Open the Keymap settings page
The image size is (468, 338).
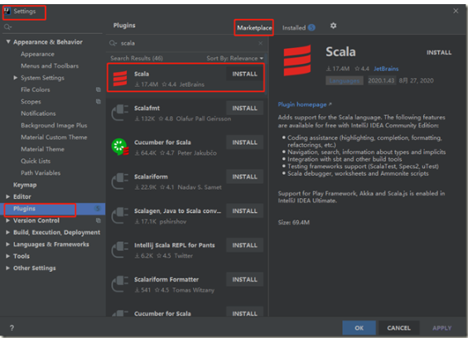25,185
